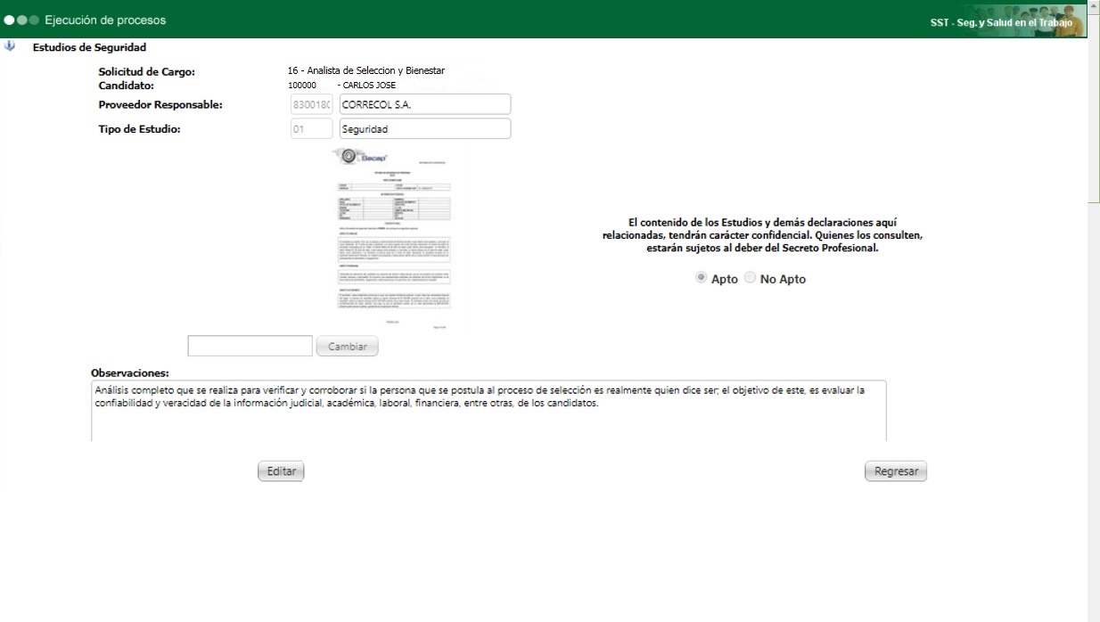Click the confidentiality notice paragraph
The height and width of the screenshot is (622, 1100).
click(762, 235)
